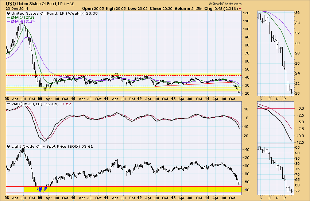The height and width of the screenshot is (201, 310).
Task: Click year 14 under the USO price panel
Action: coord(207,99)
